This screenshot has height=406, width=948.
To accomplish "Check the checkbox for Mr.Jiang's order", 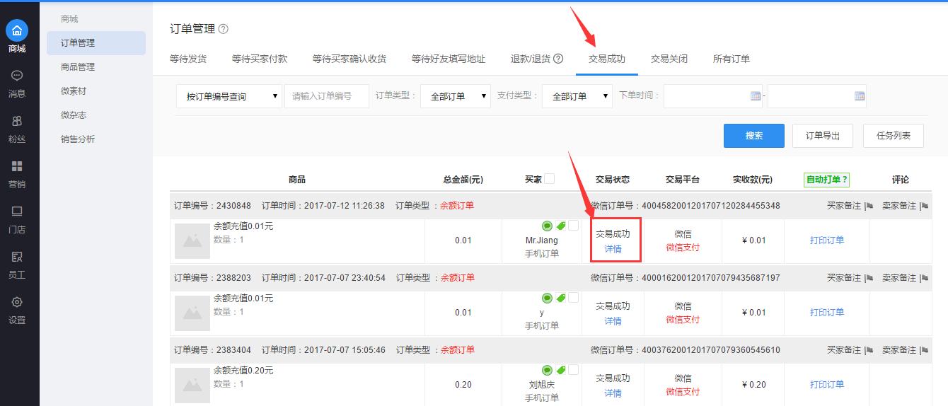I will [x=573, y=226].
